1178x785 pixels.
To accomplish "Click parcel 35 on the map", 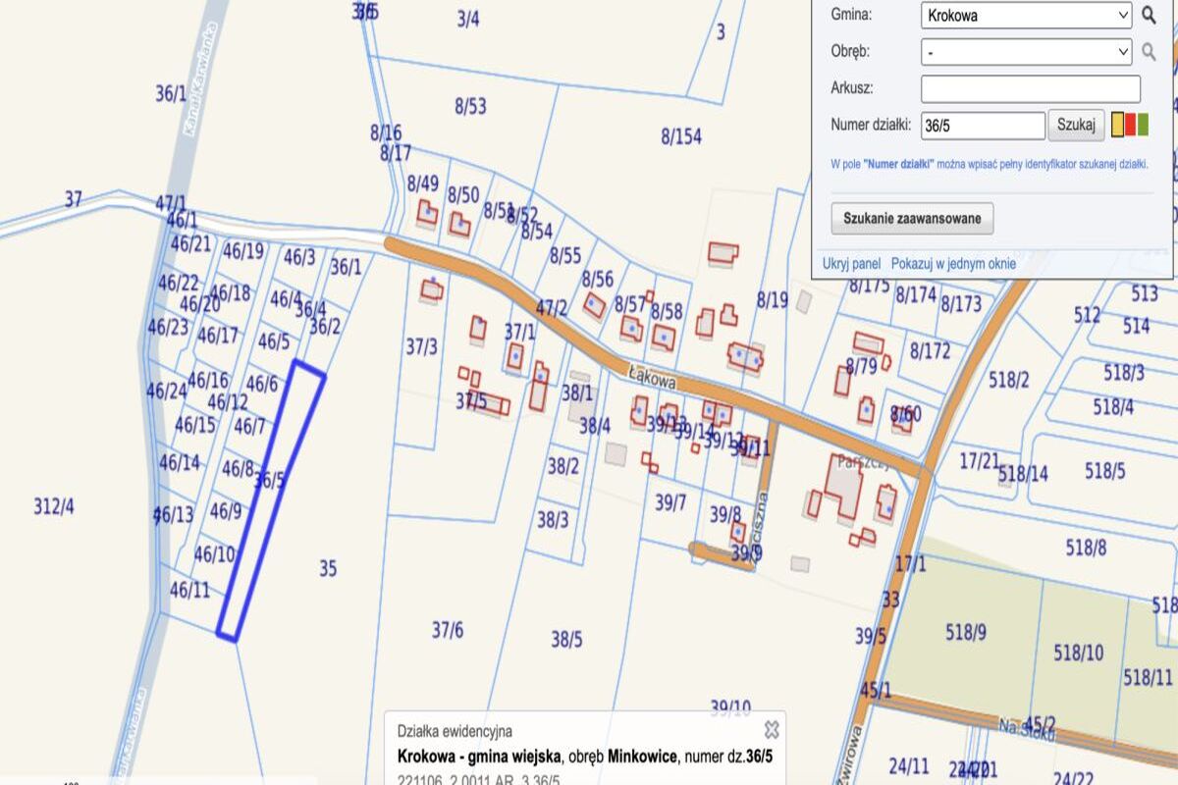I will [x=328, y=568].
